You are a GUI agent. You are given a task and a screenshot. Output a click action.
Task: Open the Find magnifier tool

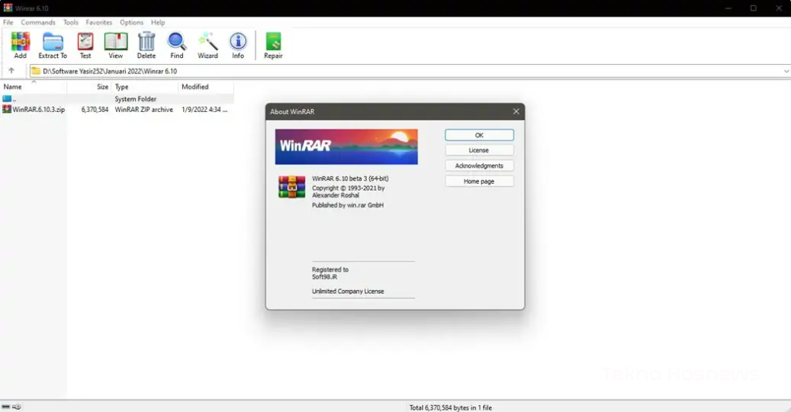point(177,43)
